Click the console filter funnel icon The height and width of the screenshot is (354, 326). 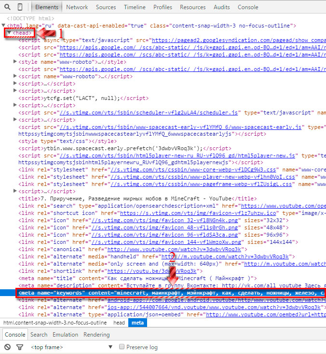pyautogui.click(x=20, y=347)
